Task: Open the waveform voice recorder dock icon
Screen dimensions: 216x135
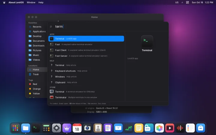Action: coord(180,128)
